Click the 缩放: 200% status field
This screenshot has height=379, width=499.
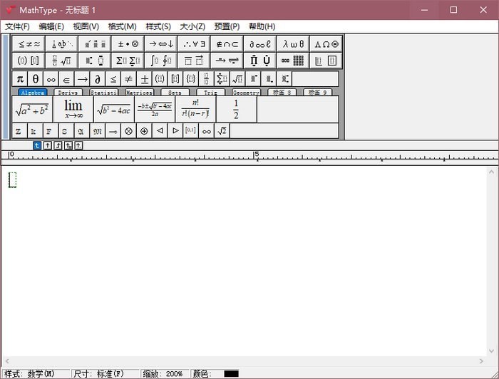(x=165, y=373)
